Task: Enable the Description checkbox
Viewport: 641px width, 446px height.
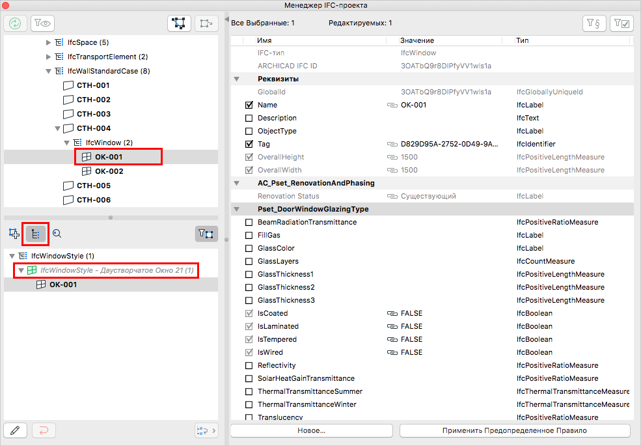Action: [249, 118]
